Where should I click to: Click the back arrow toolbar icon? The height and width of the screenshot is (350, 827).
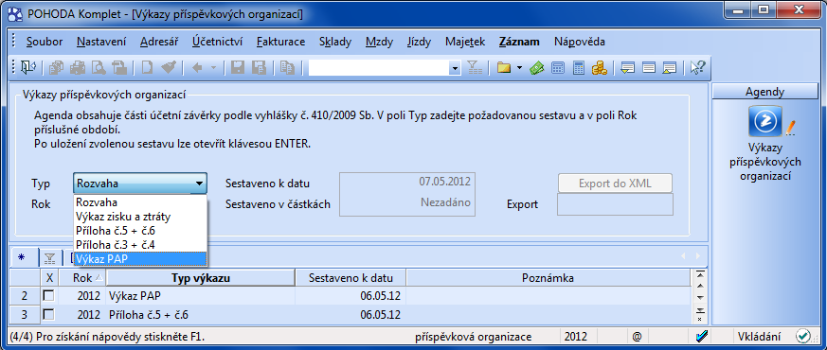coord(197,68)
